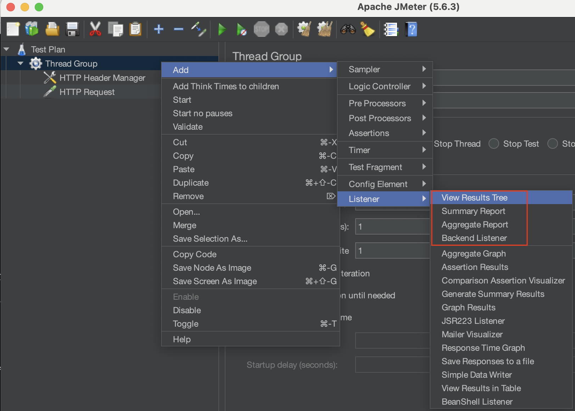Click the Copy toolbar icon
Image resolution: width=575 pixels, height=411 pixels.
click(116, 29)
